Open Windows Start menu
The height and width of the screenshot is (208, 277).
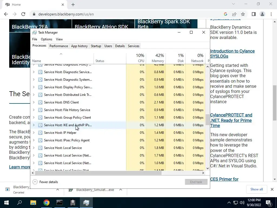pos(6,203)
